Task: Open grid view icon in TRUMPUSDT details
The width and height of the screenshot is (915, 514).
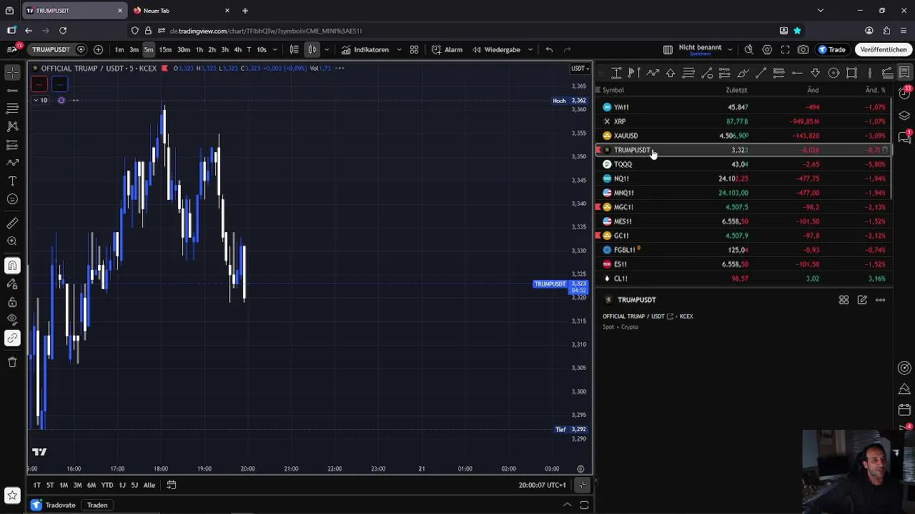Action: pos(844,300)
